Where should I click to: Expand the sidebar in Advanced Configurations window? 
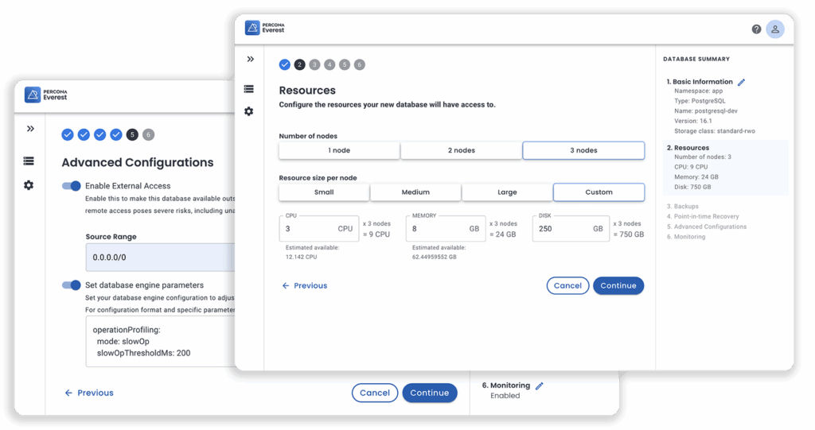coord(30,129)
